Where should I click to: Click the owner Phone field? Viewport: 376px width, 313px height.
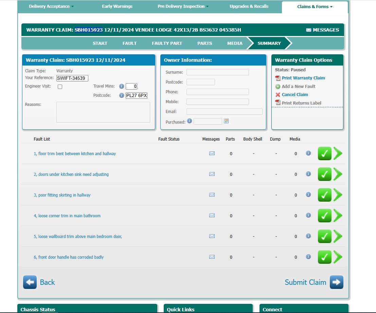point(217,92)
